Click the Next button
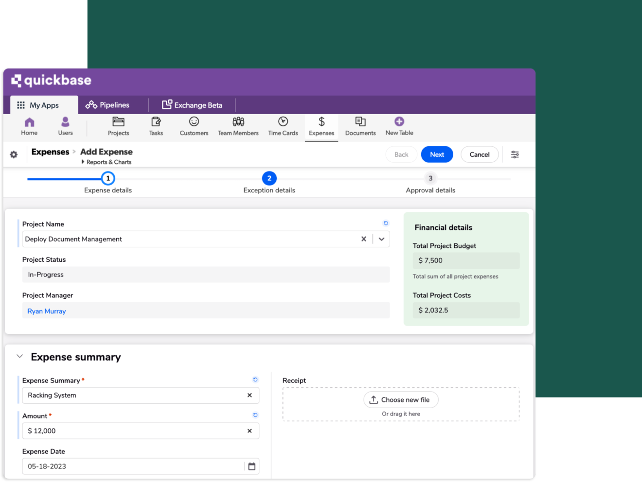 pos(436,154)
